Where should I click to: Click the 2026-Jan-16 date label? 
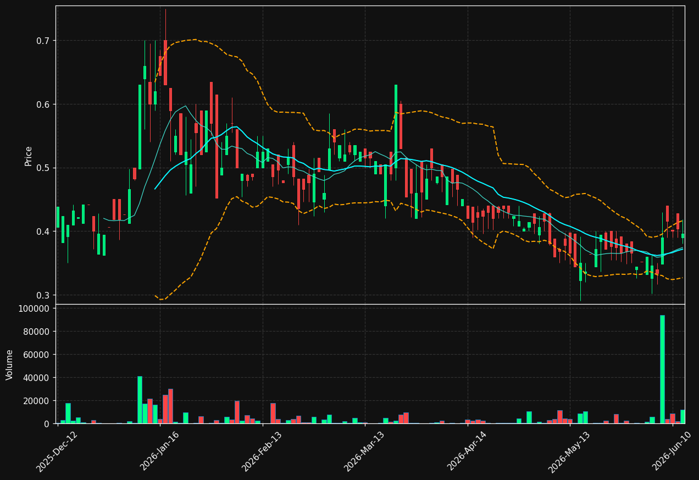coord(159,452)
